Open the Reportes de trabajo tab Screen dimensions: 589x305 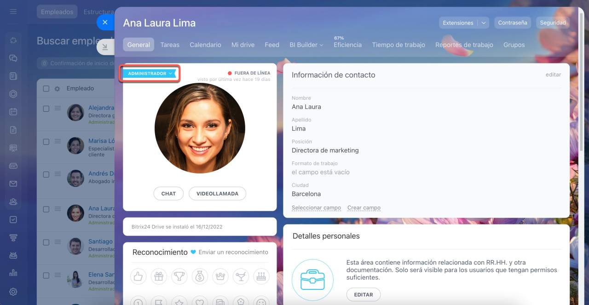464,45
